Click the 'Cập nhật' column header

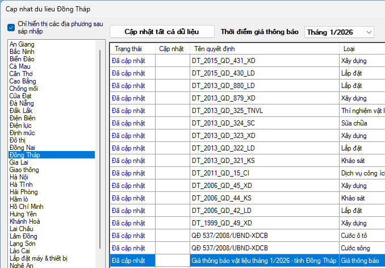[x=171, y=49]
